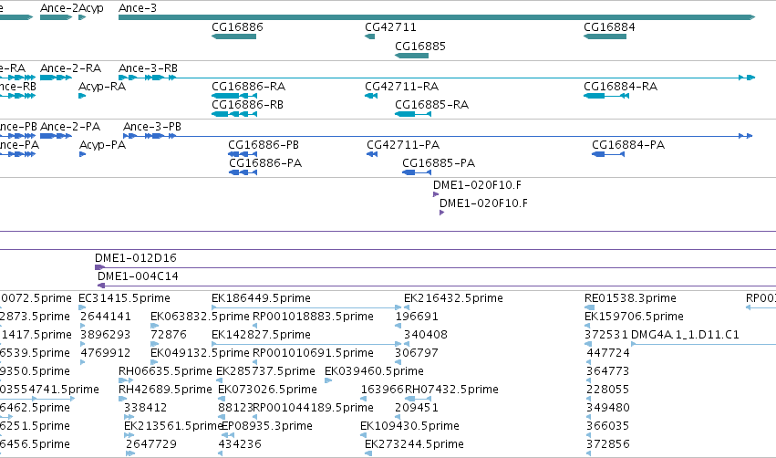Image resolution: width=776 pixels, height=458 pixels.
Task: Click the 3896293 feature label
Action: point(105,335)
